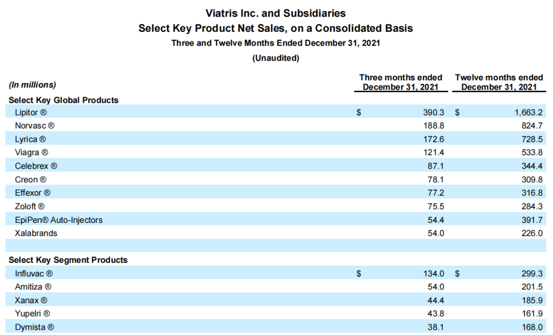Select the value 134.0 in the Influvac row

pyautogui.click(x=434, y=274)
